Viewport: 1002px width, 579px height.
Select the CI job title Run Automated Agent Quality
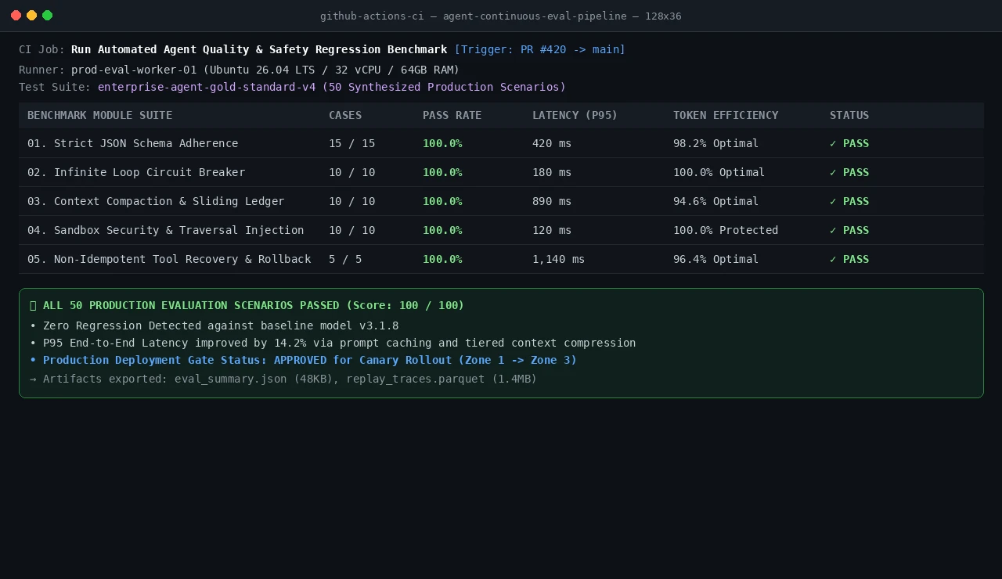259,49
